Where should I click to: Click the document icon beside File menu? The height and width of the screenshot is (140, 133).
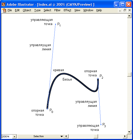[4, 10]
